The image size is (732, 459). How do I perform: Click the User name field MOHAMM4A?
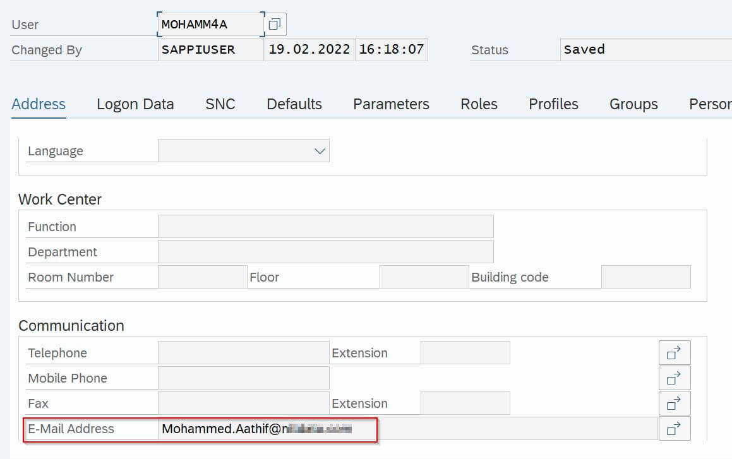tap(210, 25)
